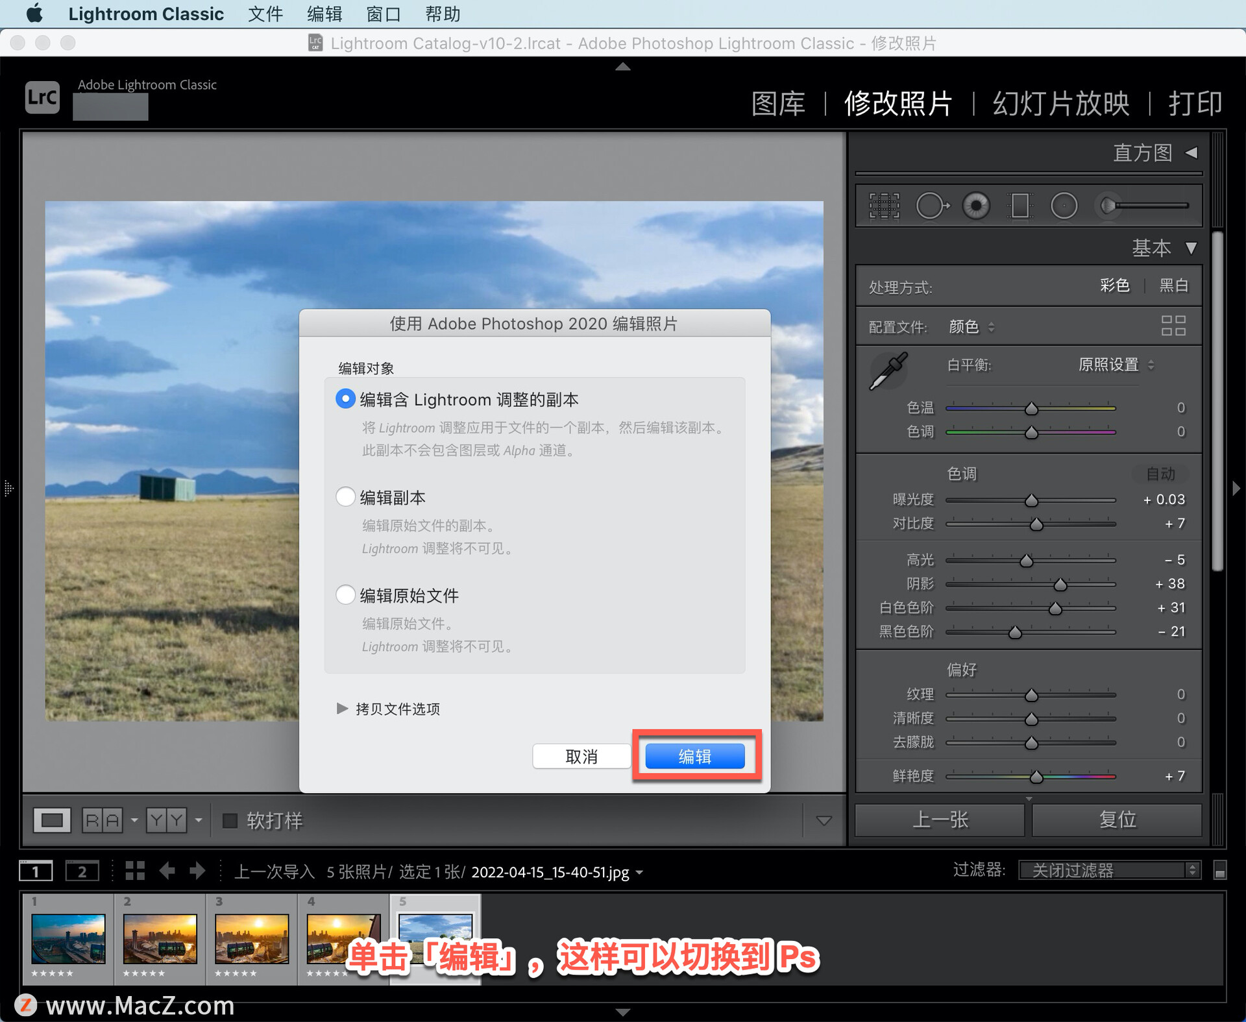The width and height of the screenshot is (1246, 1022).
Task: Toggle the Y|Y before/after view icon
Action: tap(166, 820)
